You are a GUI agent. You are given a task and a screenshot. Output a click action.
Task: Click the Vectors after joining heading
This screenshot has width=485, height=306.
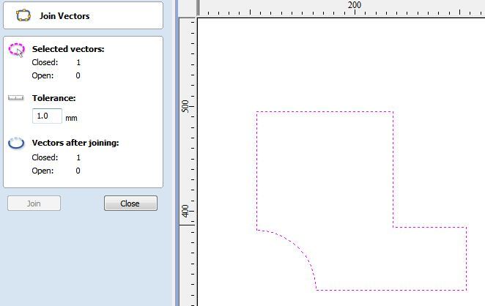click(75, 143)
